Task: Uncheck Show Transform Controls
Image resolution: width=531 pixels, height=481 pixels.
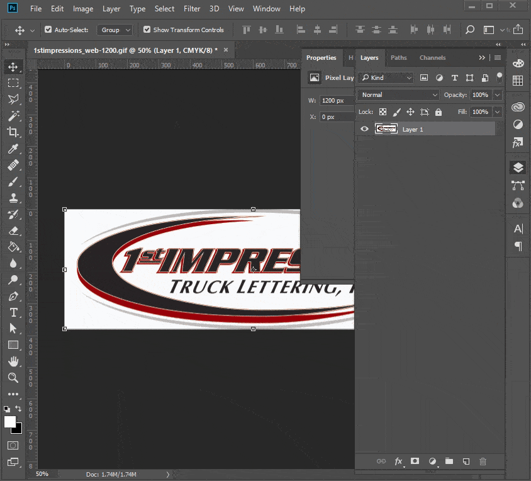Action: pos(147,30)
